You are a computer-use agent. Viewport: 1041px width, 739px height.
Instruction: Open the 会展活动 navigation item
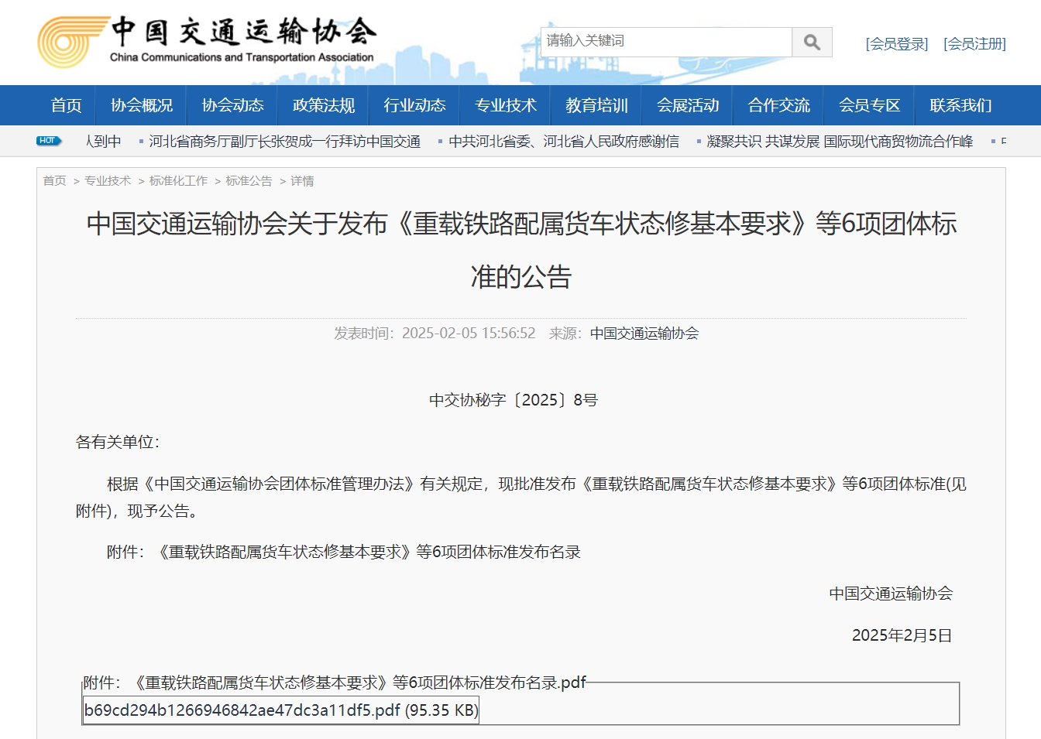point(688,105)
